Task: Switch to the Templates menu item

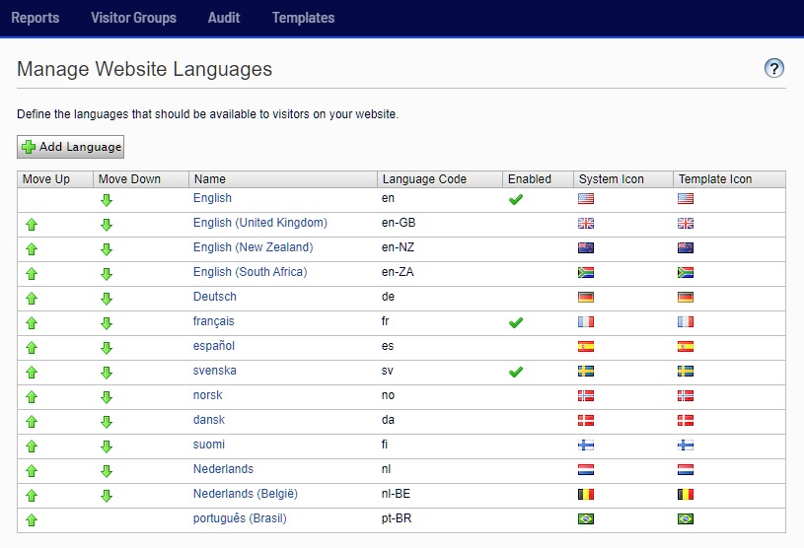Action: pos(303,18)
